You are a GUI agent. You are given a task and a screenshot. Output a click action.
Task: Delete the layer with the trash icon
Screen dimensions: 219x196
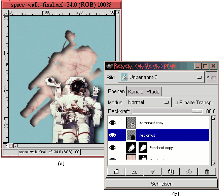coord(207,172)
